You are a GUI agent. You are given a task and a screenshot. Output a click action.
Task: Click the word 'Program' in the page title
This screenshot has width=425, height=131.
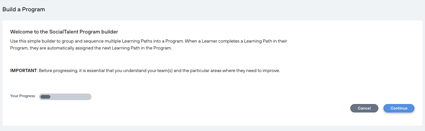pos(34,9)
